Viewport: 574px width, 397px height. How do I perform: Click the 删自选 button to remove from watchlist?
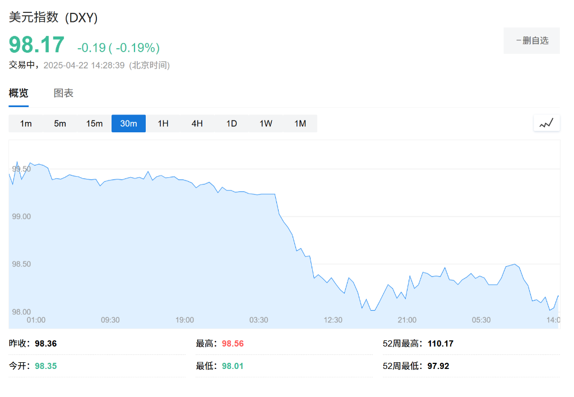coord(531,40)
